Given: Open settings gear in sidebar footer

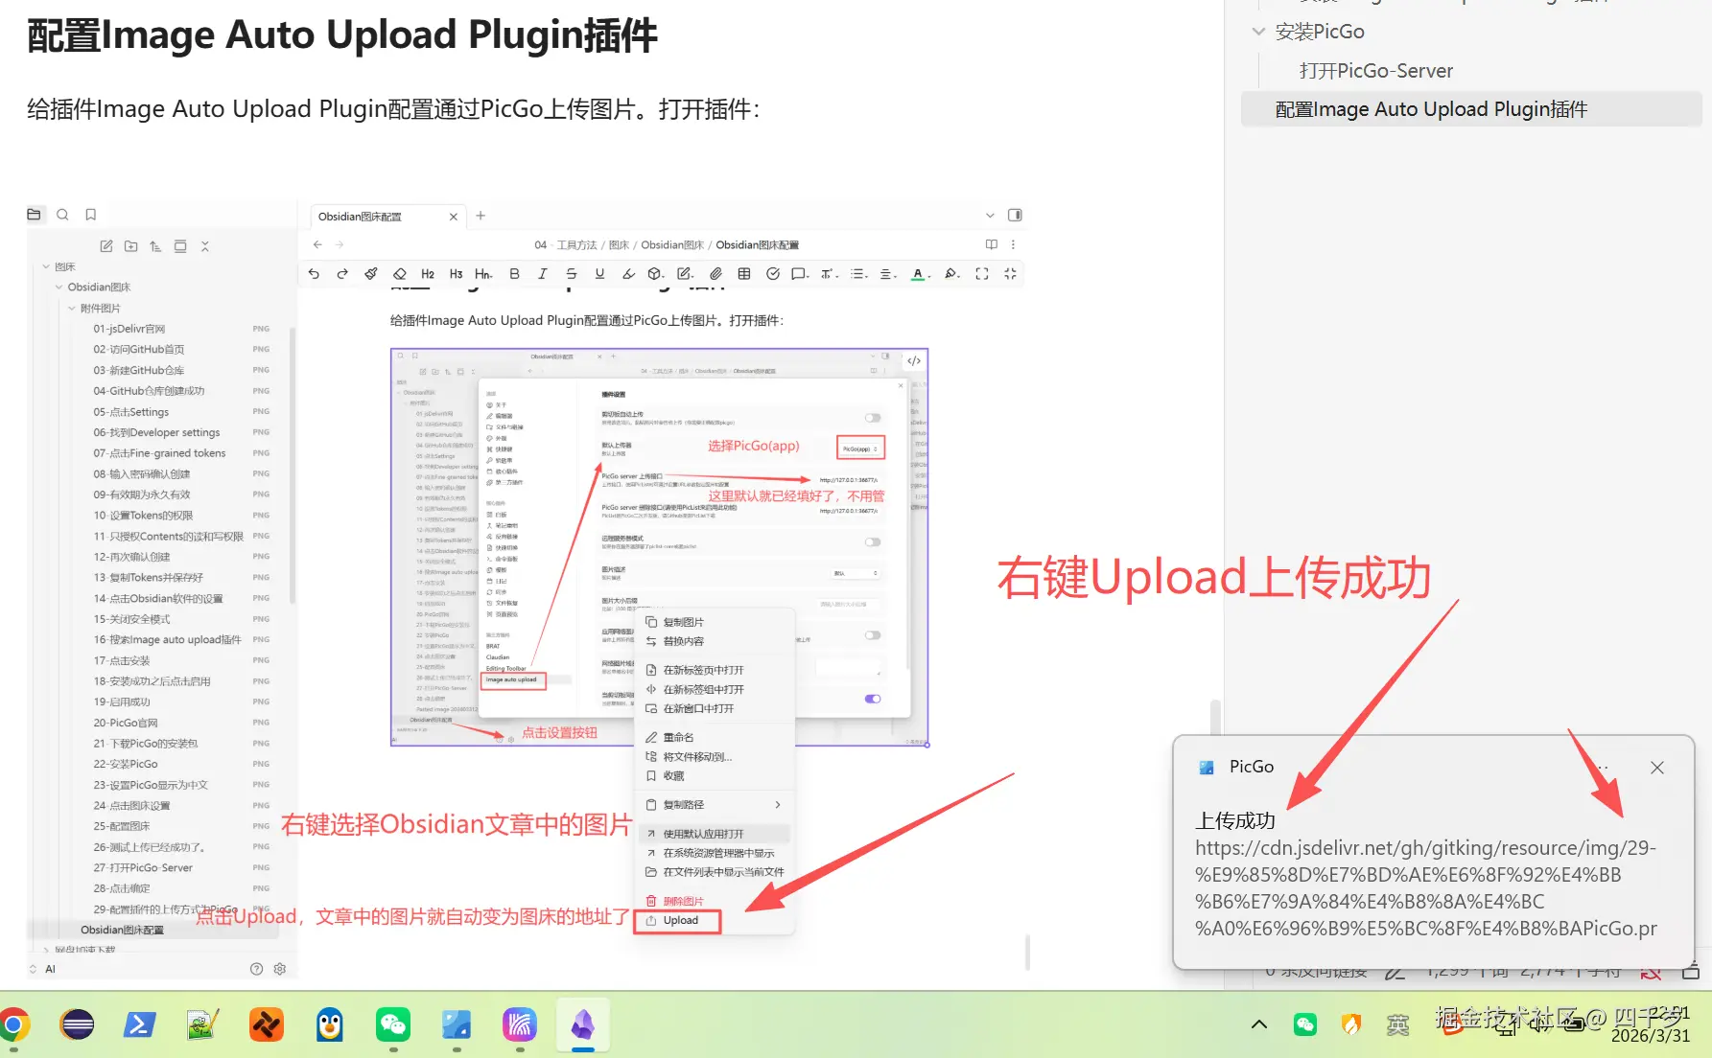Looking at the screenshot, I should [x=280, y=969].
